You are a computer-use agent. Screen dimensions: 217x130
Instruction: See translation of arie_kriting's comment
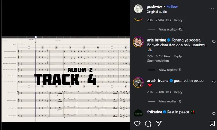click(158, 61)
